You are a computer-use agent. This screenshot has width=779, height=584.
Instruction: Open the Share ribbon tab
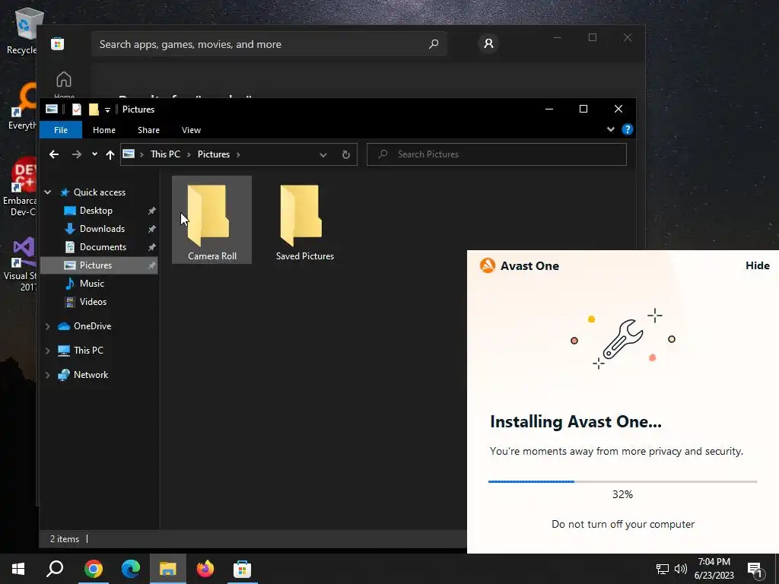[148, 130]
